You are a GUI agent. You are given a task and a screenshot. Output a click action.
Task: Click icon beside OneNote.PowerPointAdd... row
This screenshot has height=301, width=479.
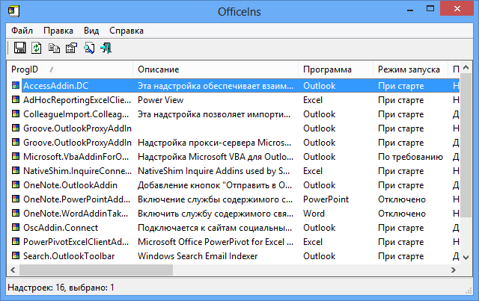(16, 199)
